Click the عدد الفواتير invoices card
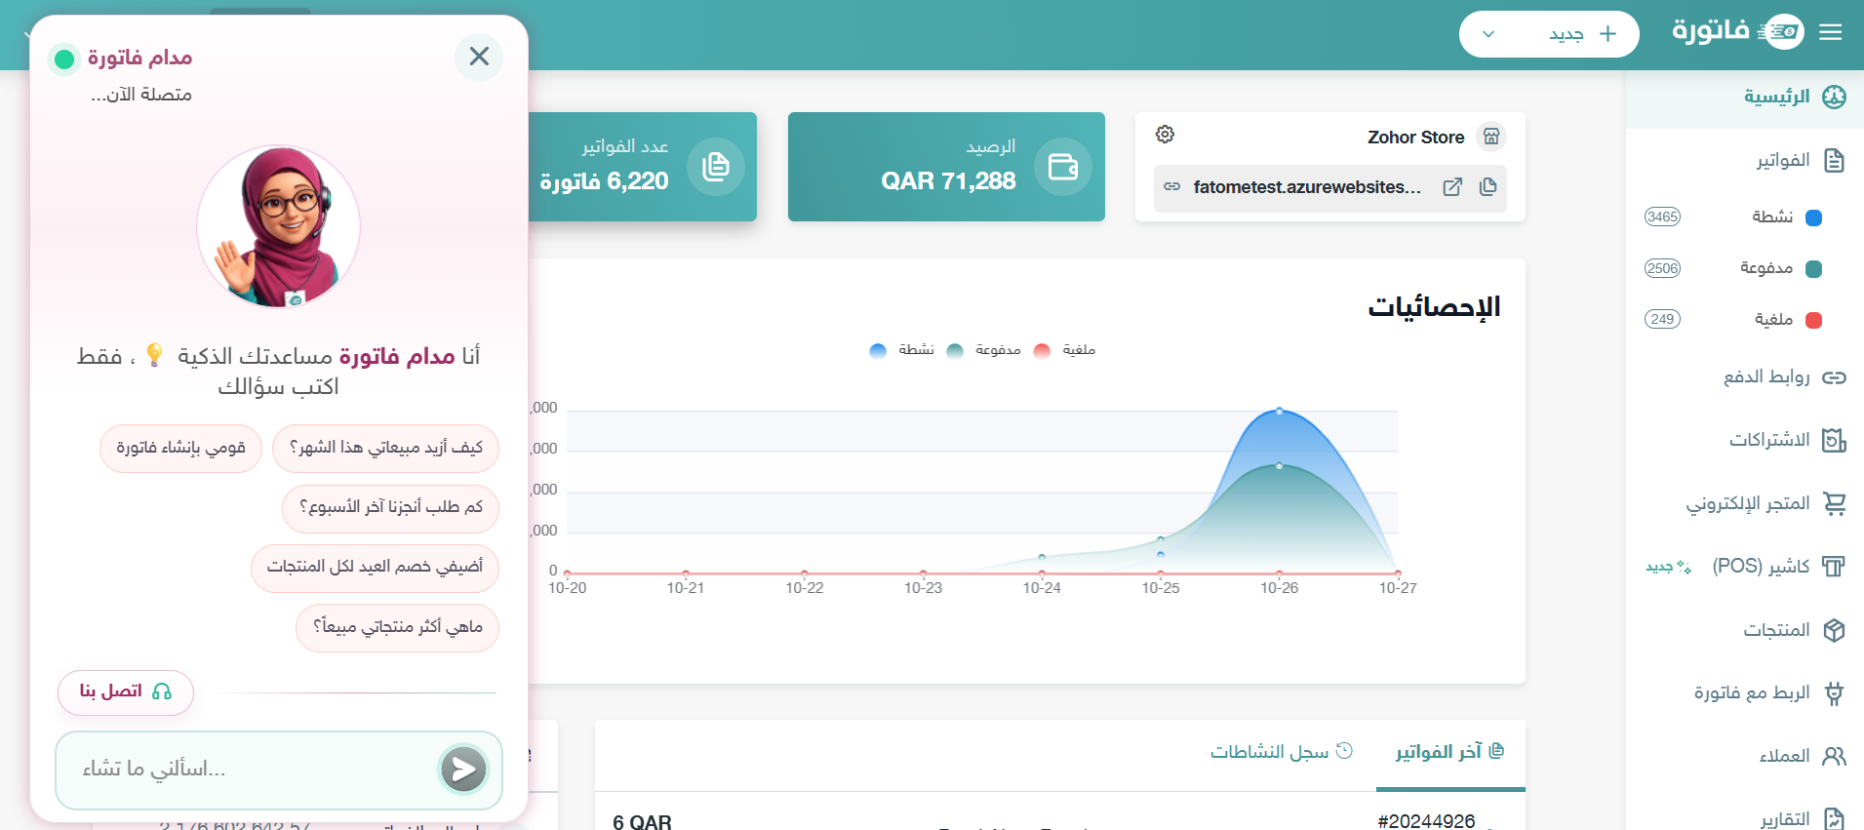The width and height of the screenshot is (1864, 830). (643, 167)
